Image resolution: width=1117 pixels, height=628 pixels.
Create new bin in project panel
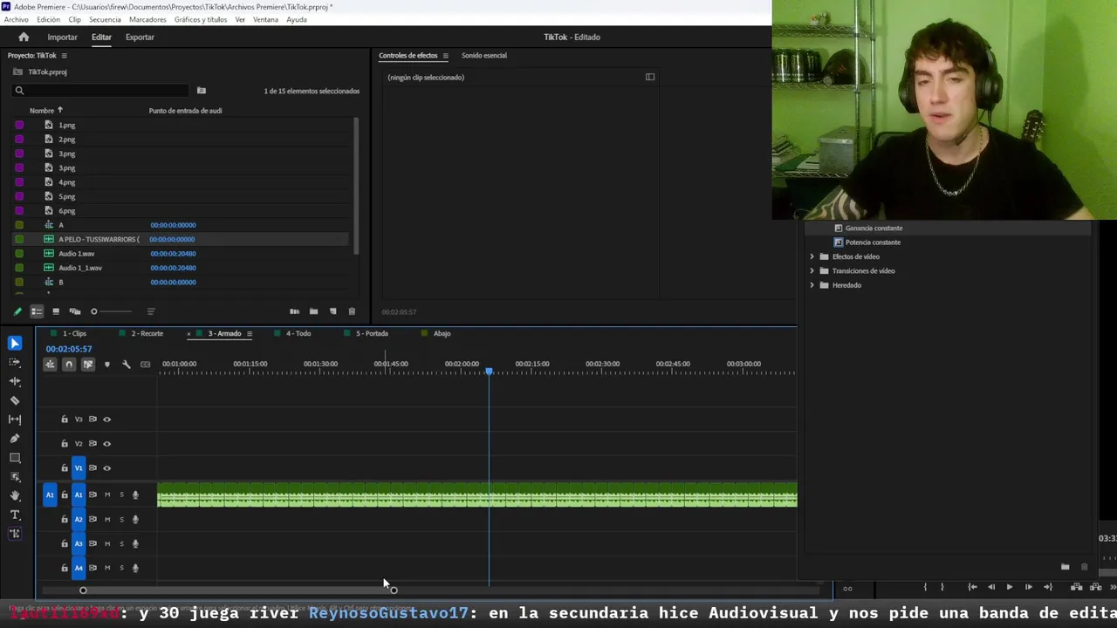(x=313, y=311)
